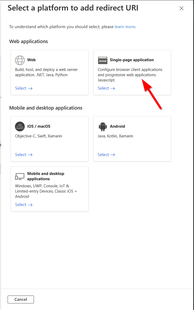Click the panel title heading text

click(73, 8)
